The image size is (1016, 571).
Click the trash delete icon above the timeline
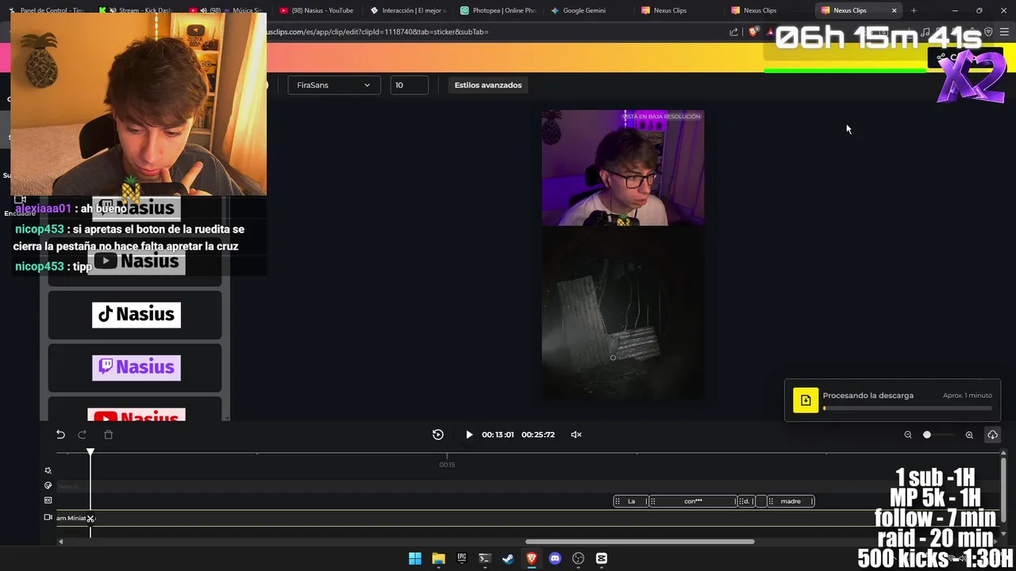109,435
